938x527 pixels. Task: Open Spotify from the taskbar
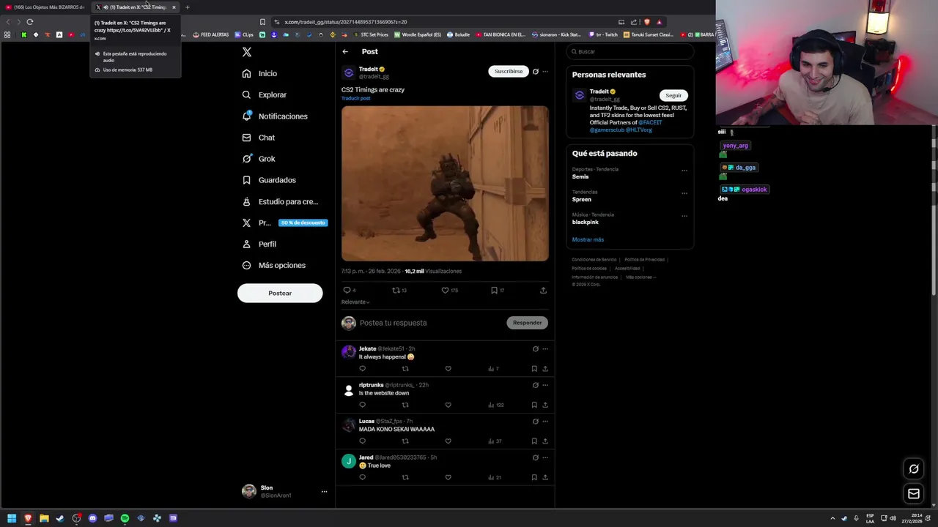click(125, 518)
